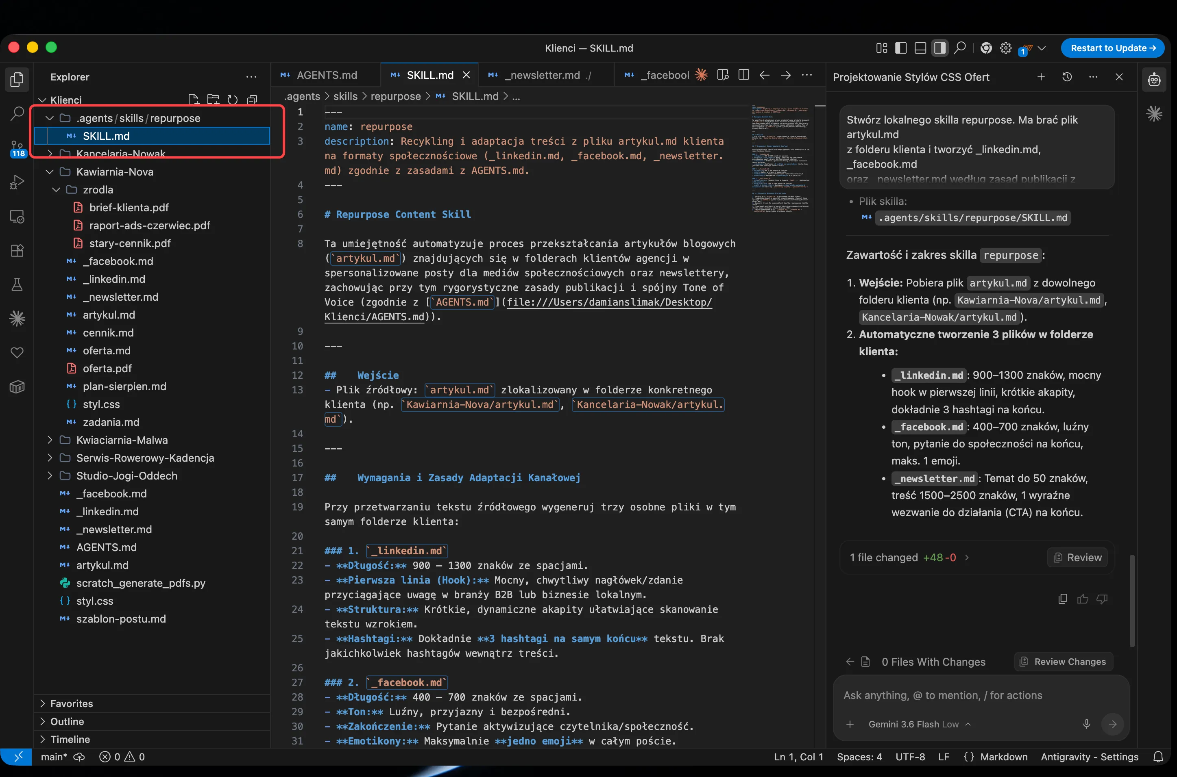Image resolution: width=1177 pixels, height=777 pixels.
Task: Give thumbs down to the response
Action: coord(1102,599)
